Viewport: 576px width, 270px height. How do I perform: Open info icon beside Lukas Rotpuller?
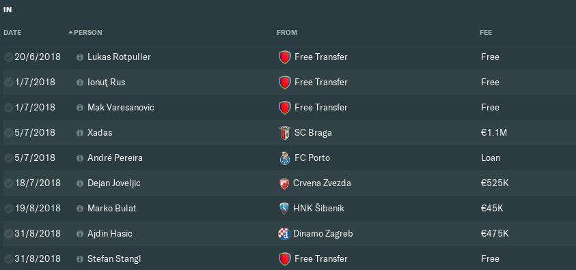coord(80,57)
